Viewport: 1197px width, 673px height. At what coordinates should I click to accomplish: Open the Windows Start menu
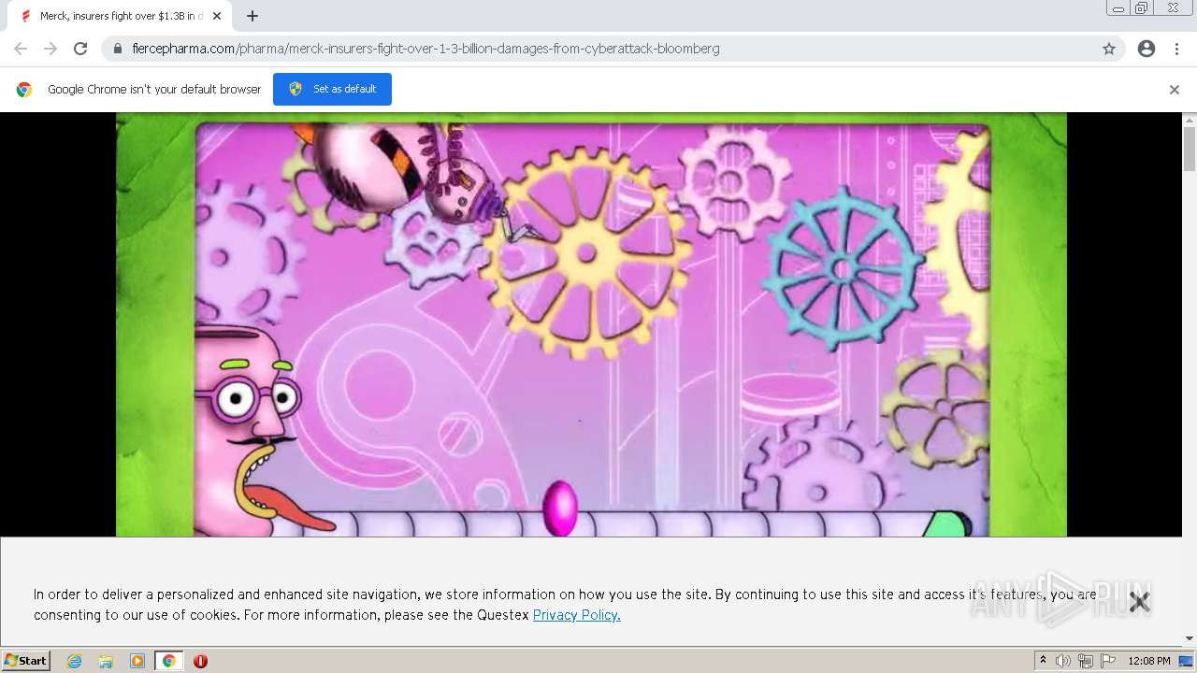click(x=26, y=661)
